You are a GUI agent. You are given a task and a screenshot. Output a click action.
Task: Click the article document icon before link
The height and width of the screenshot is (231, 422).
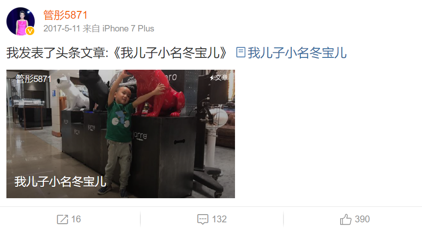tap(240, 52)
